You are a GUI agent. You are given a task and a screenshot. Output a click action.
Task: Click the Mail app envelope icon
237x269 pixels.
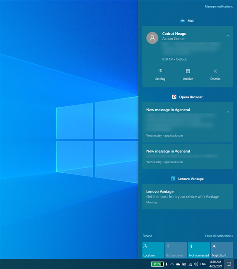click(183, 21)
